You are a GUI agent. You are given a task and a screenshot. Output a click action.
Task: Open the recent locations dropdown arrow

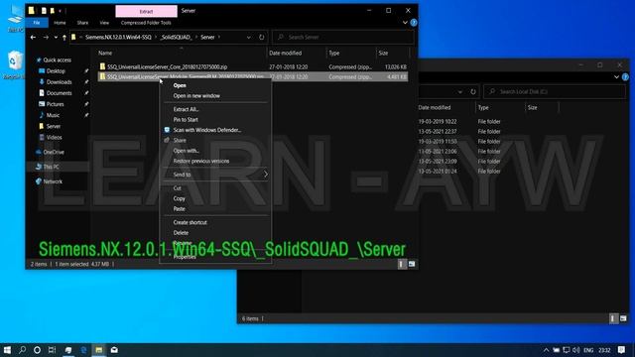tap(56, 38)
